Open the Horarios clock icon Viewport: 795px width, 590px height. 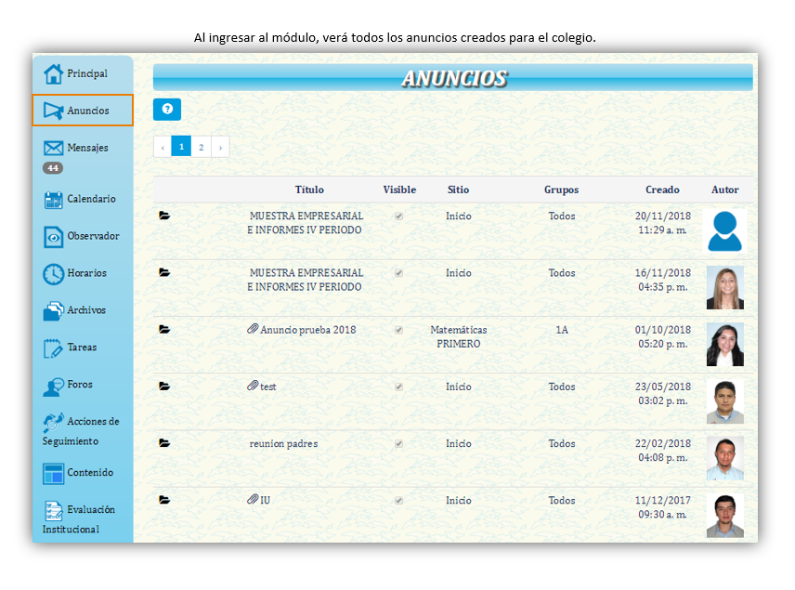pyautogui.click(x=53, y=274)
